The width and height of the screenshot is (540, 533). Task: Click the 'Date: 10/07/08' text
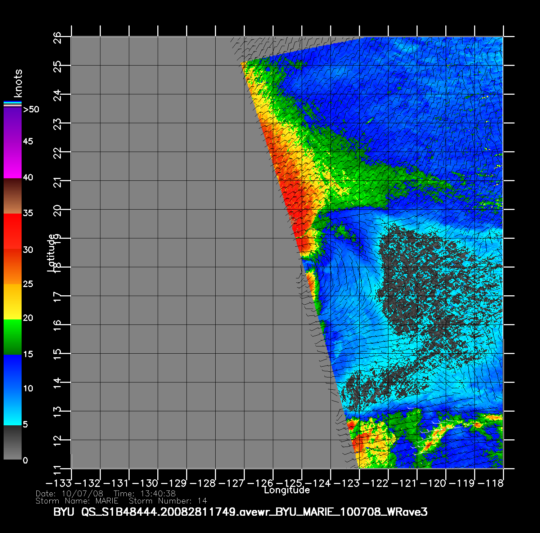coord(69,494)
